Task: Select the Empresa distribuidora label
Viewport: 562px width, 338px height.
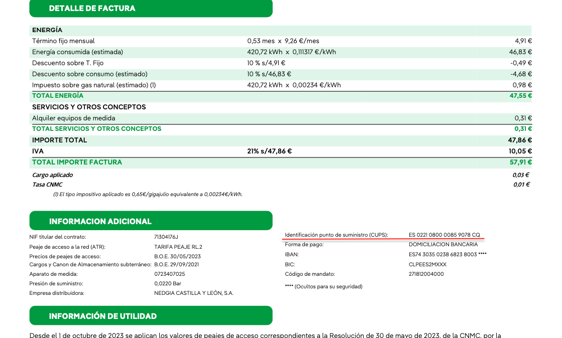Action: click(57, 293)
